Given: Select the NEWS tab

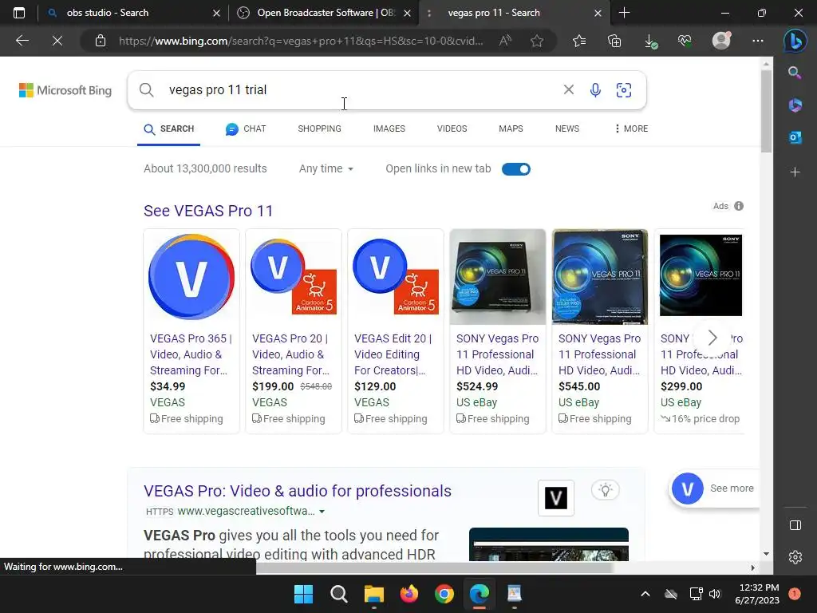Looking at the screenshot, I should (567, 129).
